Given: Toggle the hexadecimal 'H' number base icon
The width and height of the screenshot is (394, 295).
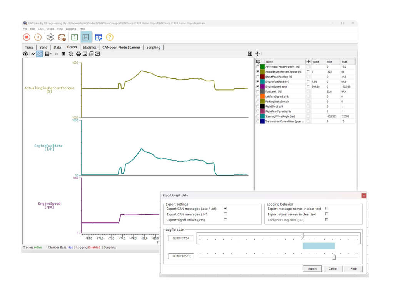Looking at the screenshot, I should coord(86,37).
